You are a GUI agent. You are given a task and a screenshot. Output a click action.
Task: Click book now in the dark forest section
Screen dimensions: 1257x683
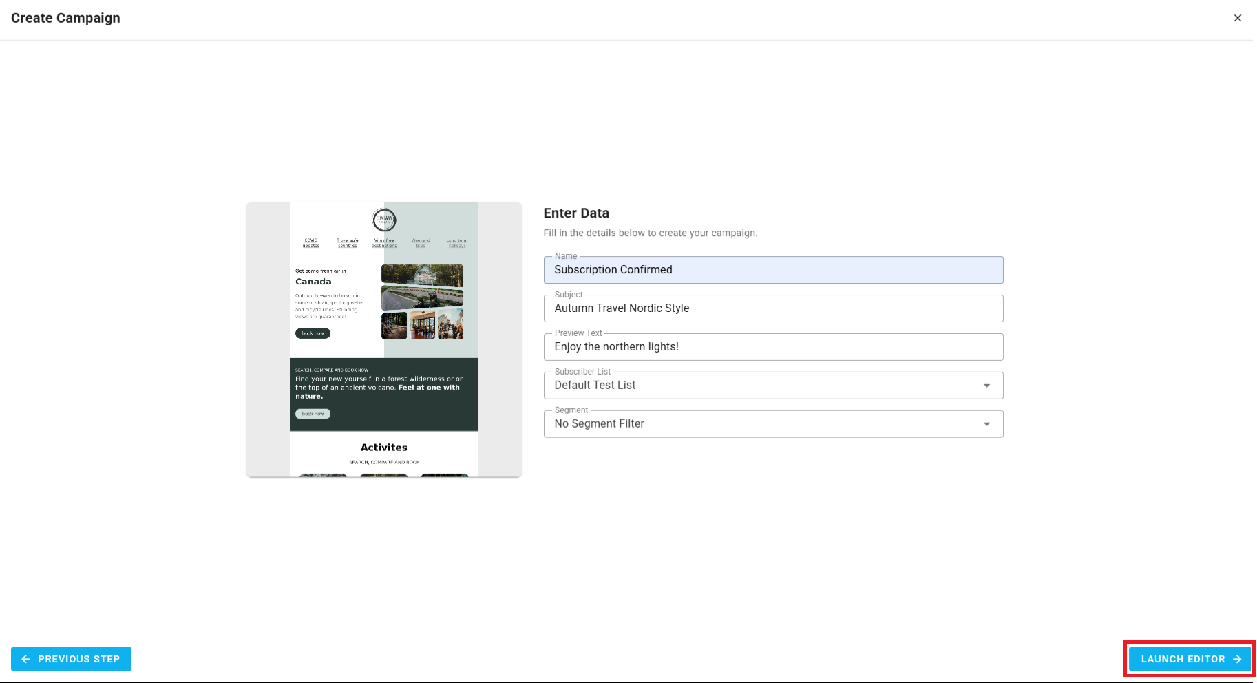pos(313,413)
